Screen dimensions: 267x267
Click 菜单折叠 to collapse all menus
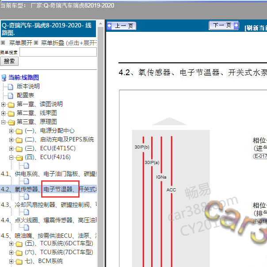pos(53,43)
